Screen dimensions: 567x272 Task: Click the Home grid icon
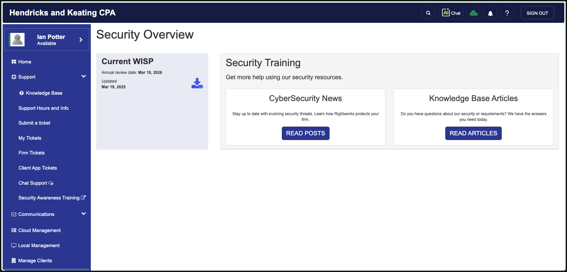(14, 62)
